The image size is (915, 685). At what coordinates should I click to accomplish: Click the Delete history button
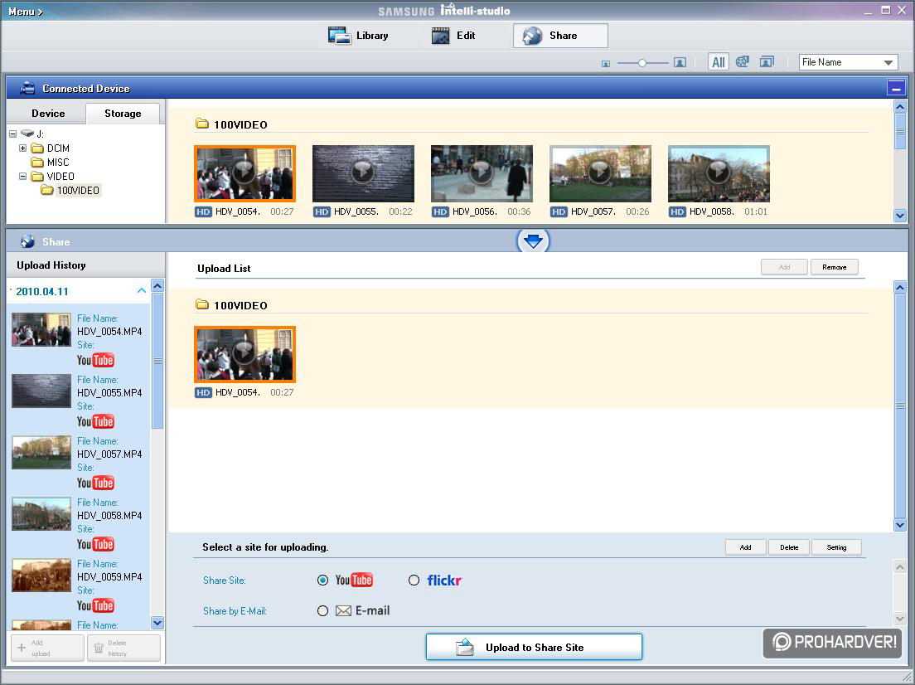click(123, 648)
